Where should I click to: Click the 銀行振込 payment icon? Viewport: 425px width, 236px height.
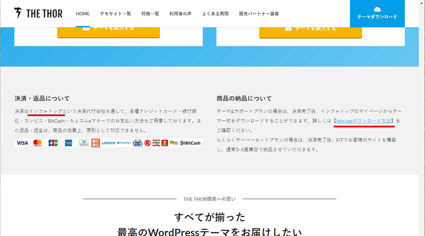point(96,143)
